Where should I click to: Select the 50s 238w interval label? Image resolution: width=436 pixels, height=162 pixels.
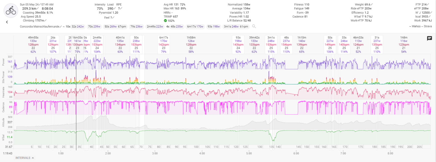(136, 44)
